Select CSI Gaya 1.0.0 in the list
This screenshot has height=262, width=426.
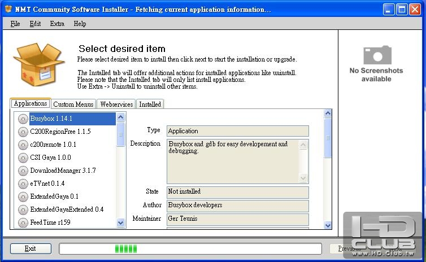tap(50, 158)
